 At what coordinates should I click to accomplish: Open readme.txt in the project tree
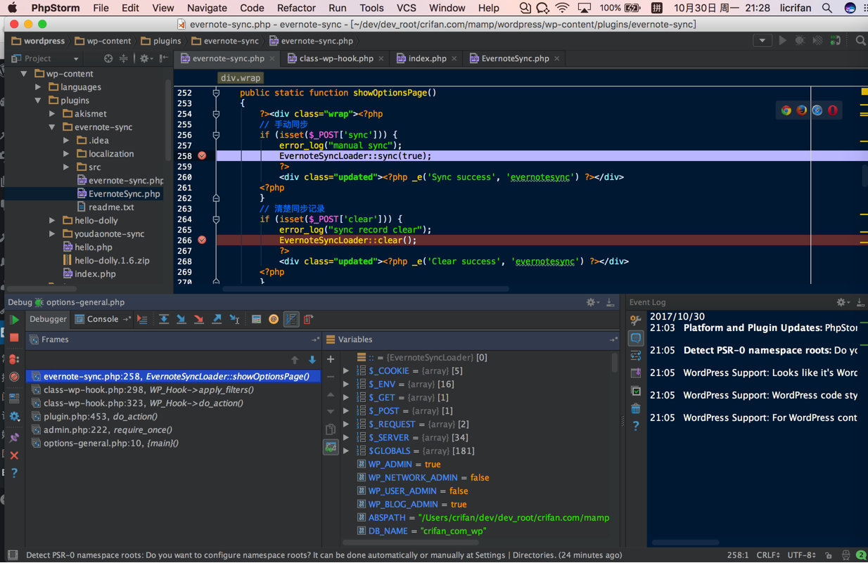110,207
